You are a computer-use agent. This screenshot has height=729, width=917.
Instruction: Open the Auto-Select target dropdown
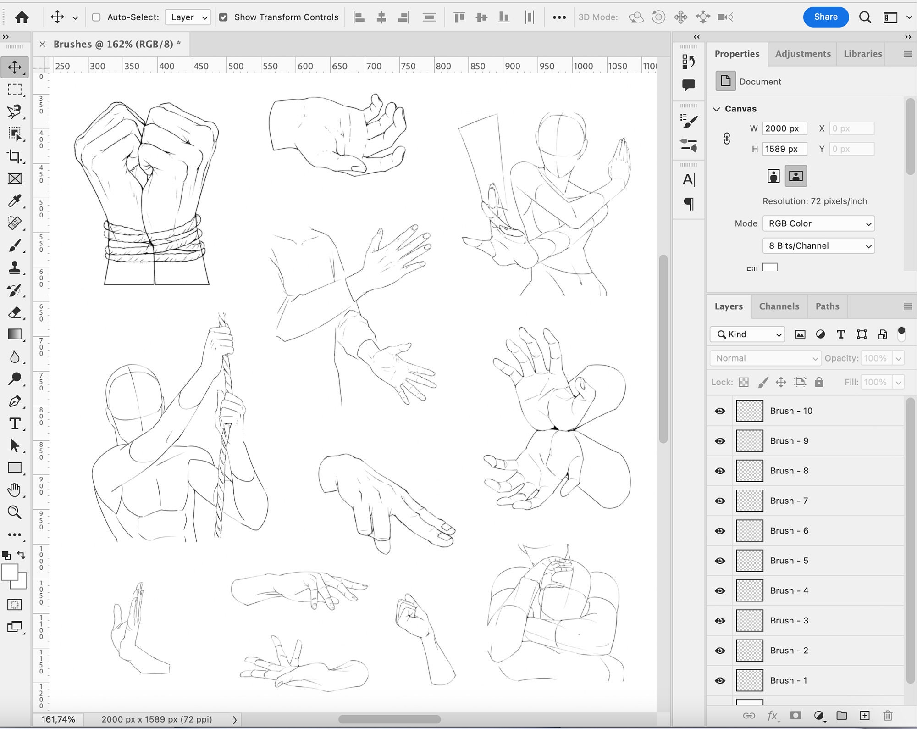pyautogui.click(x=187, y=17)
